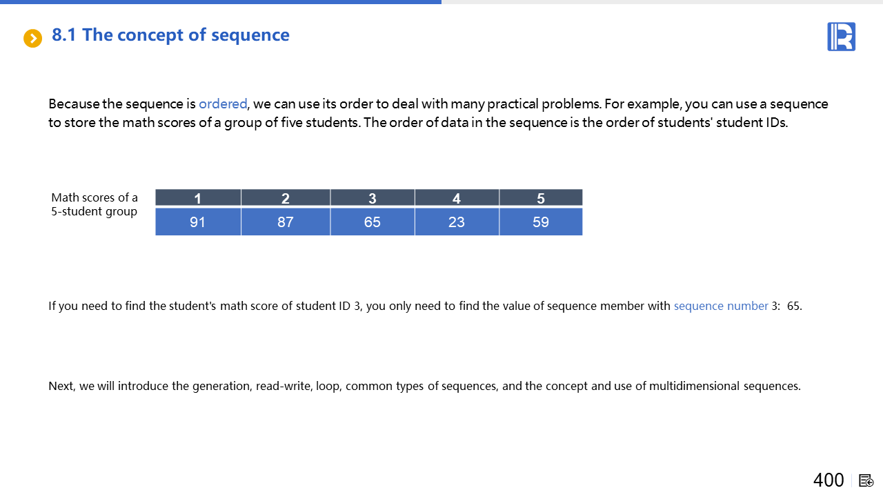The width and height of the screenshot is (883, 497).
Task: Click the table cell showing score 23
Action: pyautogui.click(x=457, y=222)
